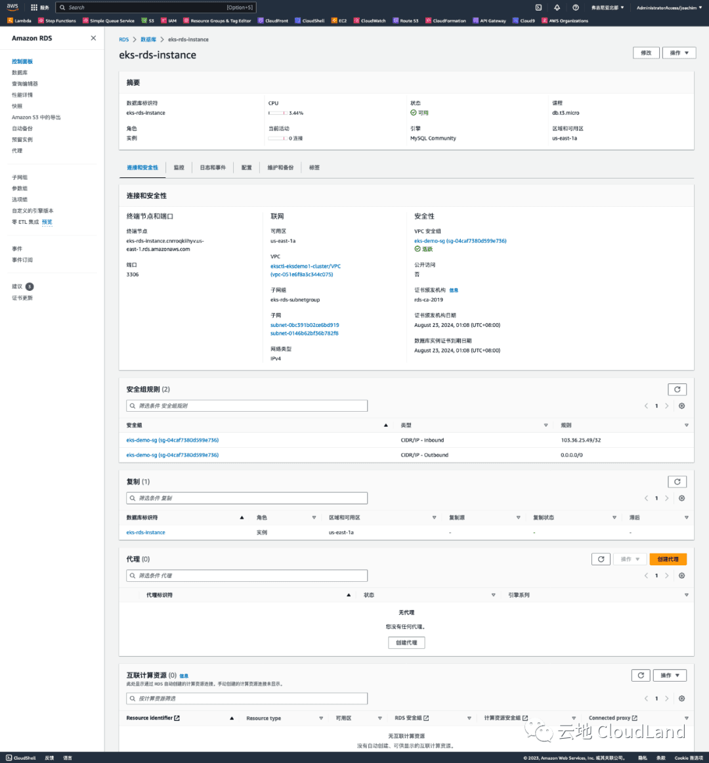Close the Amazon RDS sidebar panel
Image resolution: width=709 pixels, height=763 pixels.
tap(93, 38)
